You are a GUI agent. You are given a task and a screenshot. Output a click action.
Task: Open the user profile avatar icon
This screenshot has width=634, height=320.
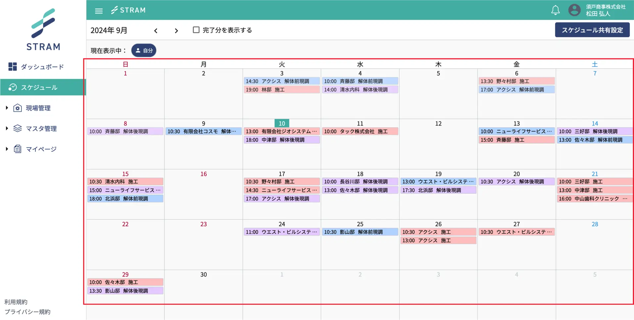[574, 10]
